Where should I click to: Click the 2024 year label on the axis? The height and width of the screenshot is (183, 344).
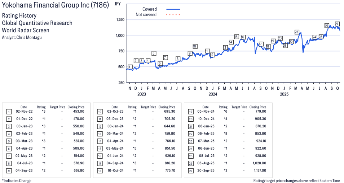click(x=213, y=94)
